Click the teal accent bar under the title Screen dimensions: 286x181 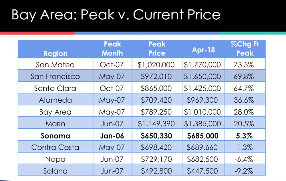[x=252, y=33]
